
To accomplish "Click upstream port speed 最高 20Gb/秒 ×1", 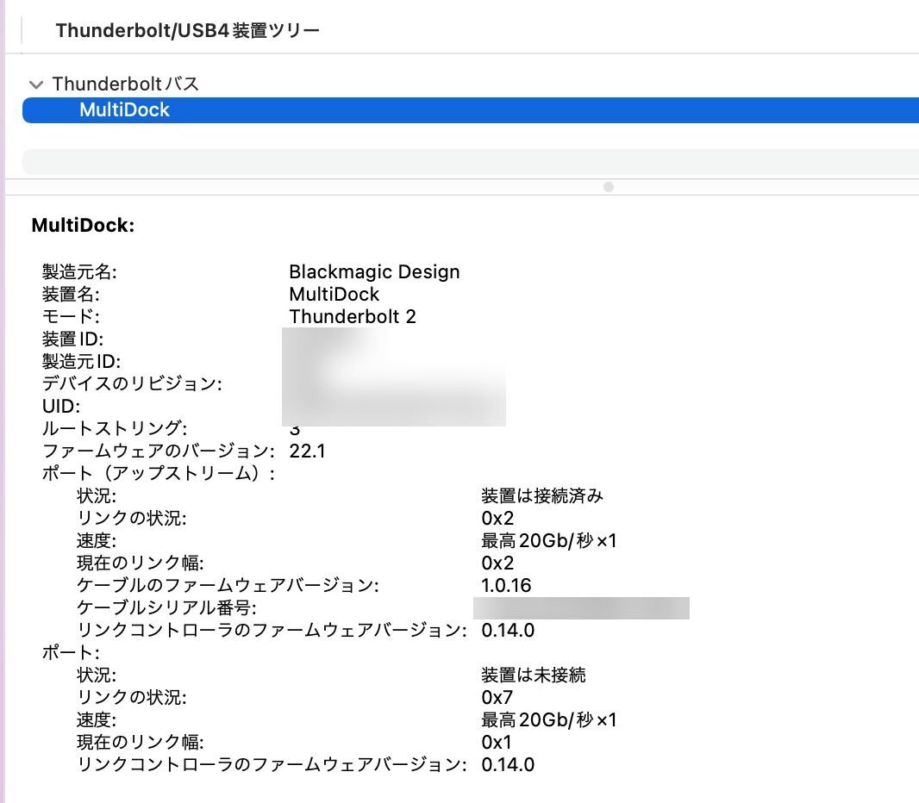I will [549, 540].
